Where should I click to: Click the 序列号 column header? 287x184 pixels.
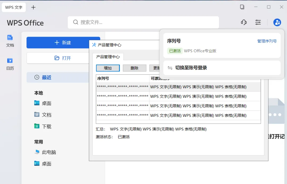pyautogui.click(x=123, y=79)
